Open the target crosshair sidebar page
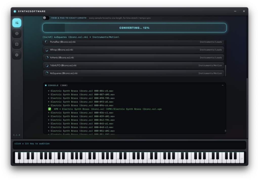 (x=17, y=34)
